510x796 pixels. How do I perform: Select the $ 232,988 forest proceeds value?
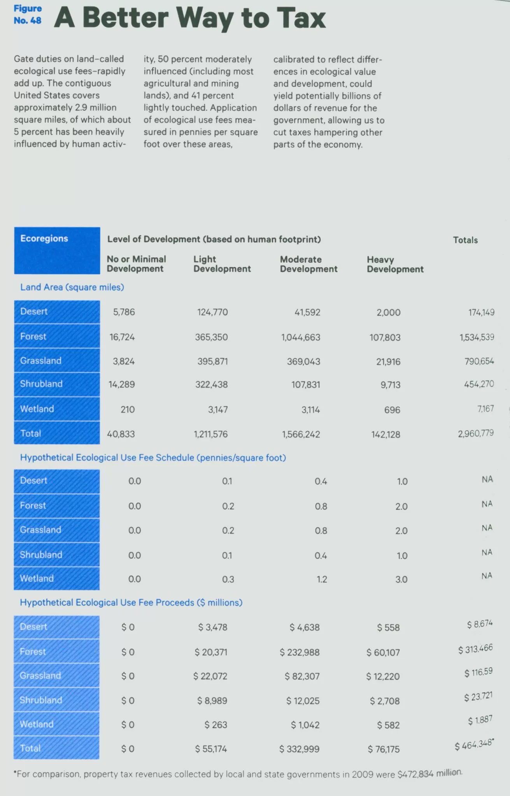pyautogui.click(x=300, y=652)
